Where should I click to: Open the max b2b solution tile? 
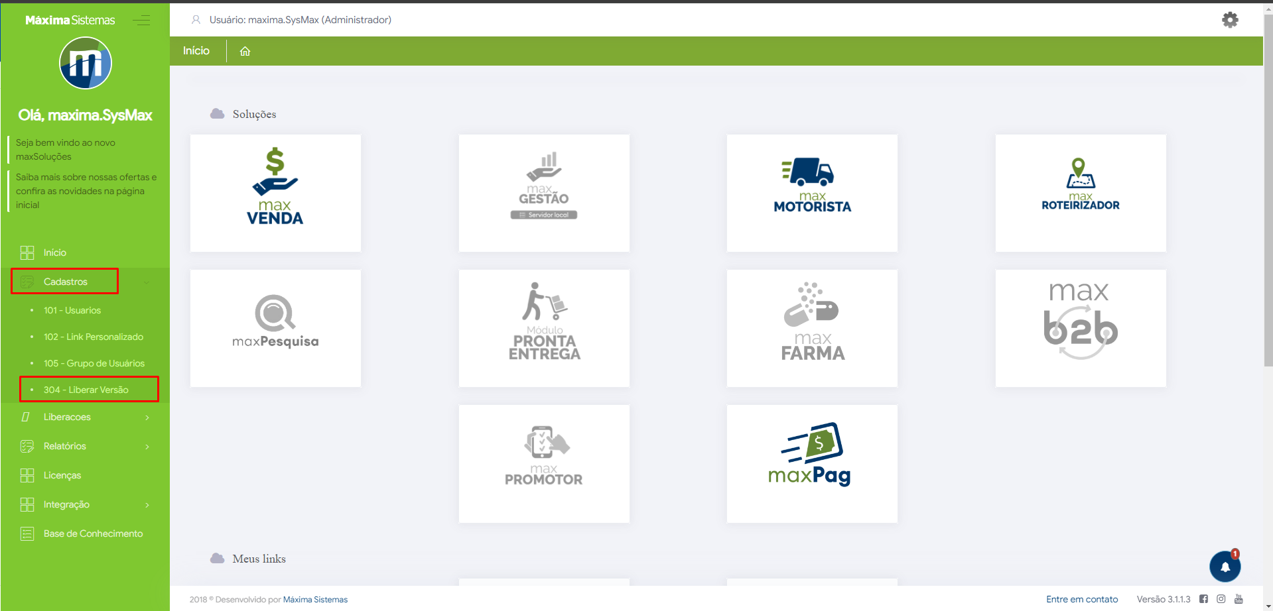pos(1081,328)
